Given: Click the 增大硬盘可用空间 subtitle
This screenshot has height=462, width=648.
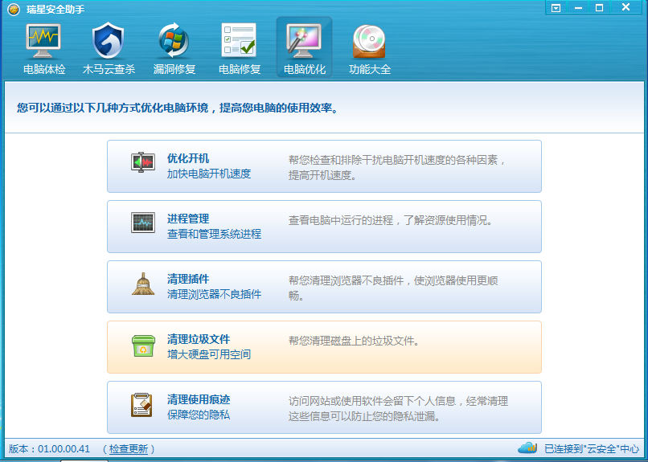Looking at the screenshot, I should point(209,354).
